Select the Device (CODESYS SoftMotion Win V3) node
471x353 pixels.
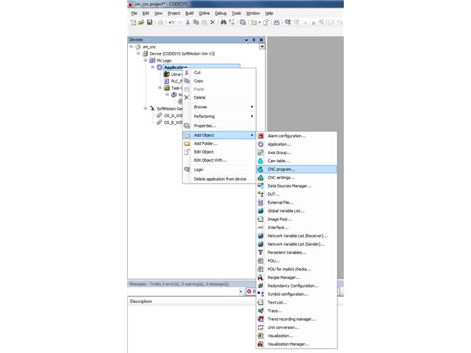182,54
